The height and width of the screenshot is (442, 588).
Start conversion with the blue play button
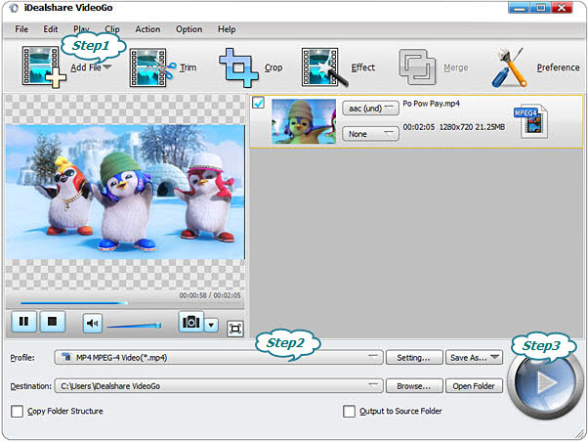(x=544, y=382)
